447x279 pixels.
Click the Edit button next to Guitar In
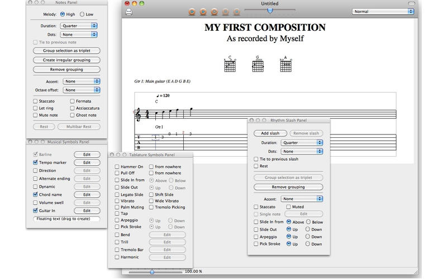87,211
